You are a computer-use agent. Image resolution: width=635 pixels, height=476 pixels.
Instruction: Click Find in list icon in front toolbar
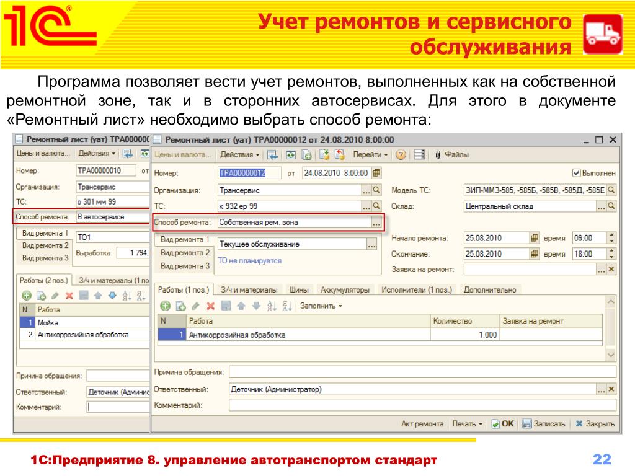[273, 154]
